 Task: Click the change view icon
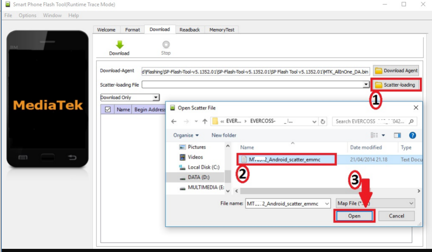(x=374, y=135)
